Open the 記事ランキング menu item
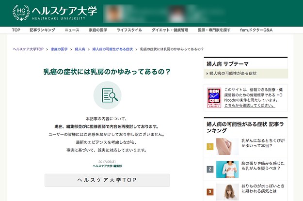The image size is (303, 201). pyautogui.click(x=43, y=30)
